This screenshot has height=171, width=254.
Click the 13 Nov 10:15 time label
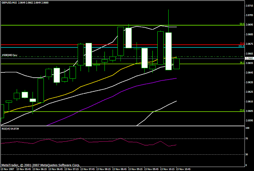coord(167,169)
